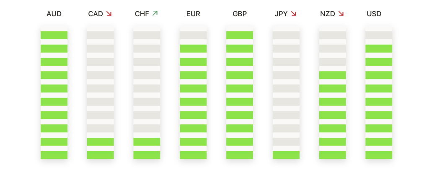Screen dimensions: 429x169
Task: Click the top gray bar of EUR meter
Action: (193, 35)
